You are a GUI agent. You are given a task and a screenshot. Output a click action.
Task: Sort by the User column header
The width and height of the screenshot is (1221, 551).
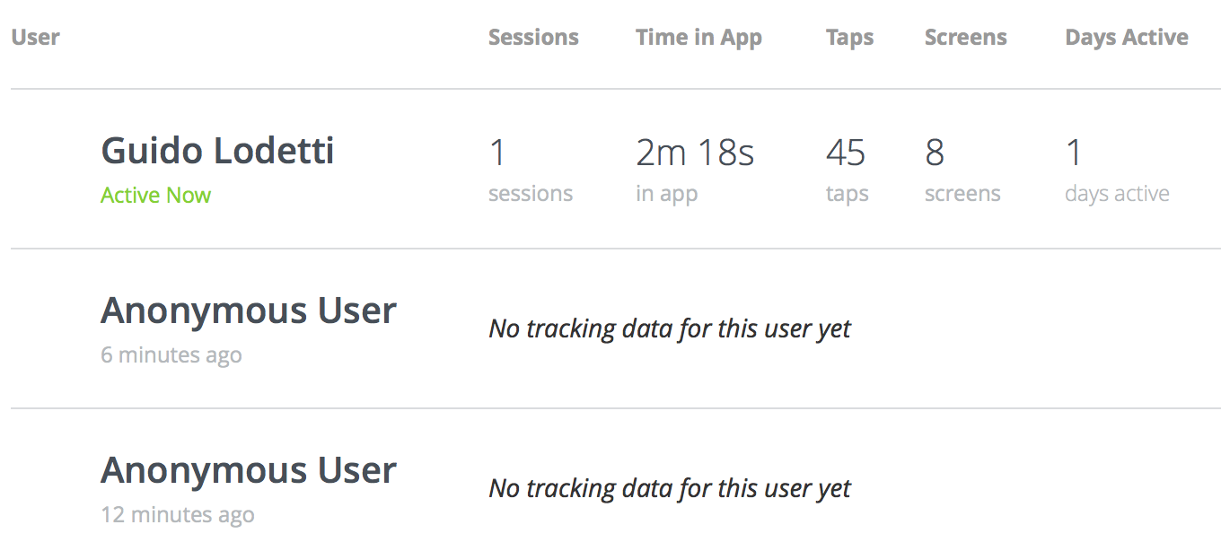[35, 38]
